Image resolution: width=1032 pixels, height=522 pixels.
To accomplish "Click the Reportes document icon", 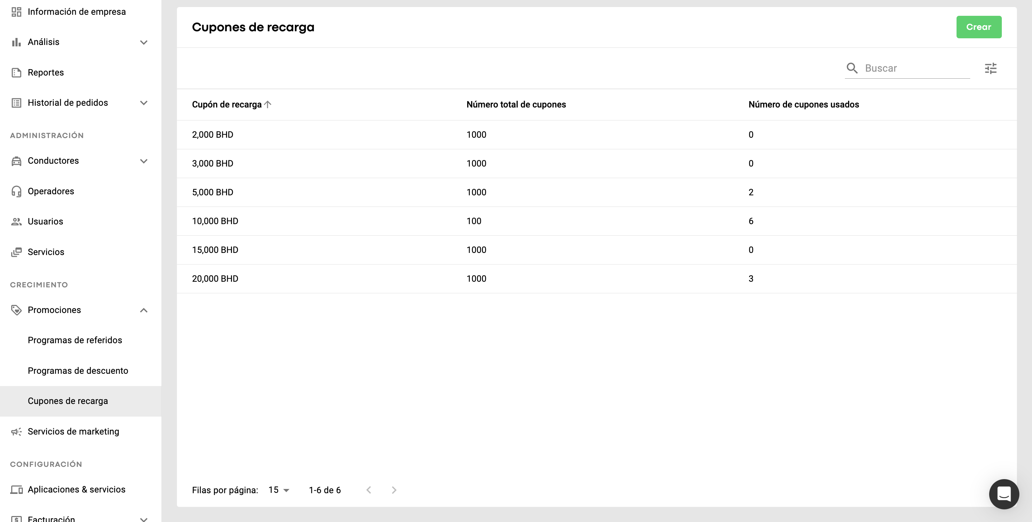I will tap(16, 73).
